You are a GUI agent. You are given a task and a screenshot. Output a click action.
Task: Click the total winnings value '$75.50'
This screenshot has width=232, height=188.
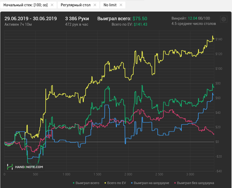[140, 18]
